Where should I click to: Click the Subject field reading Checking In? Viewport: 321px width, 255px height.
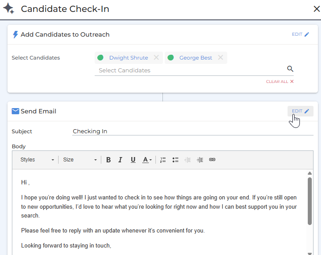tap(192, 131)
